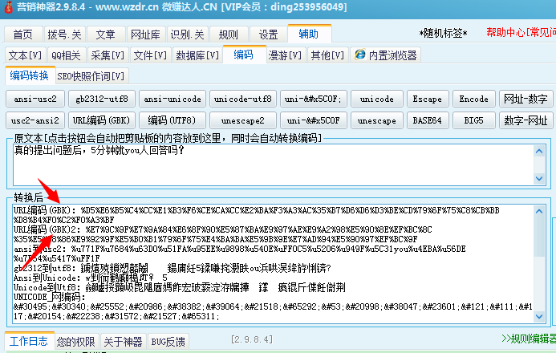Open the BUG反馈 bottom tab
This screenshot has width=556, height=353.
tap(168, 342)
